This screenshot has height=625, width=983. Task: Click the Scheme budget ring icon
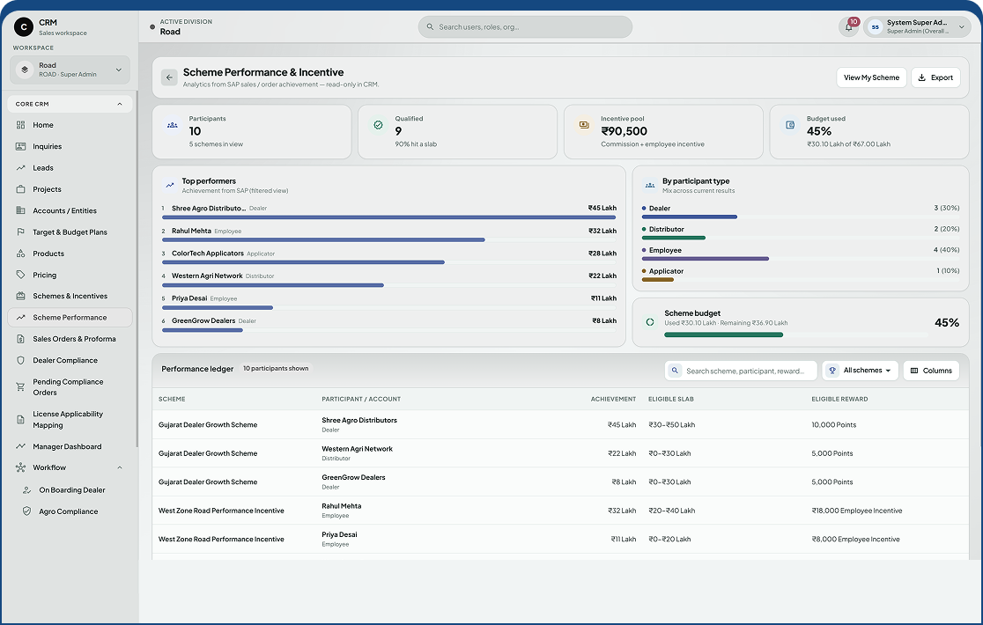650,322
